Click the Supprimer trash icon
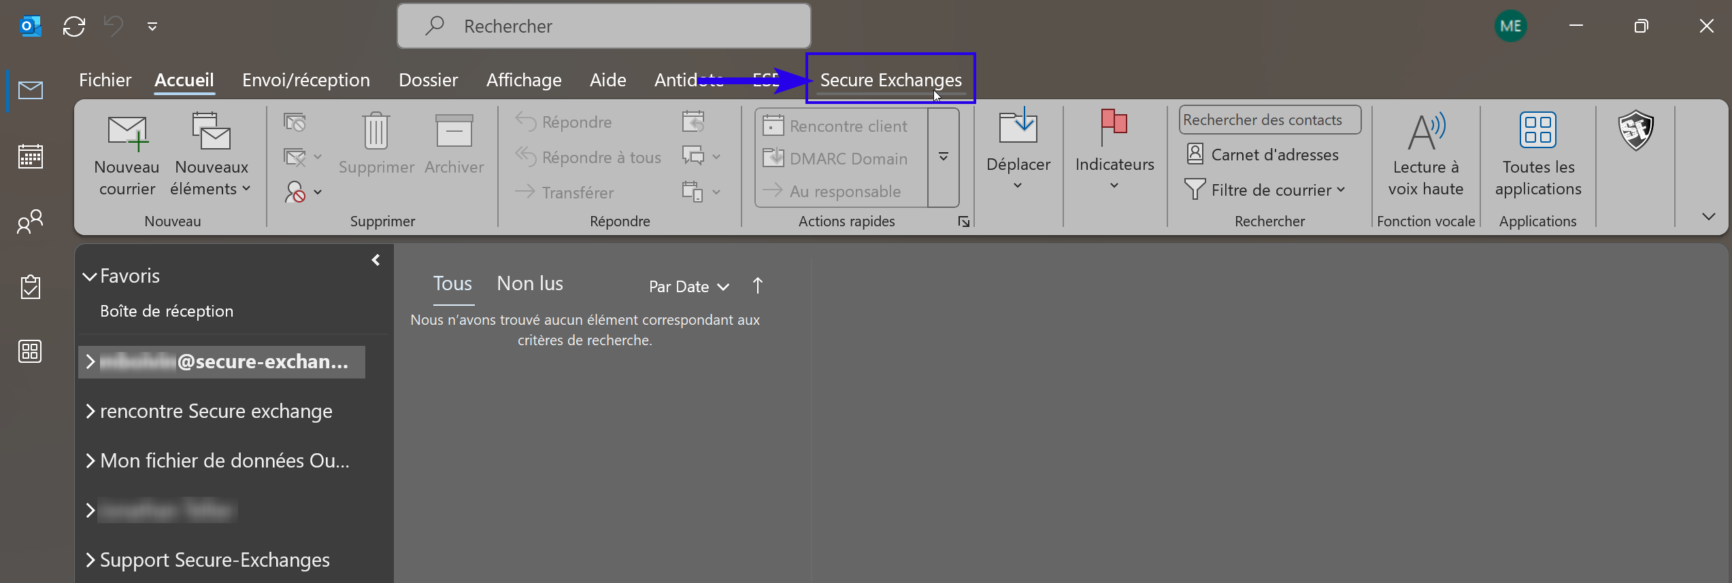The width and height of the screenshot is (1732, 583). click(x=376, y=144)
